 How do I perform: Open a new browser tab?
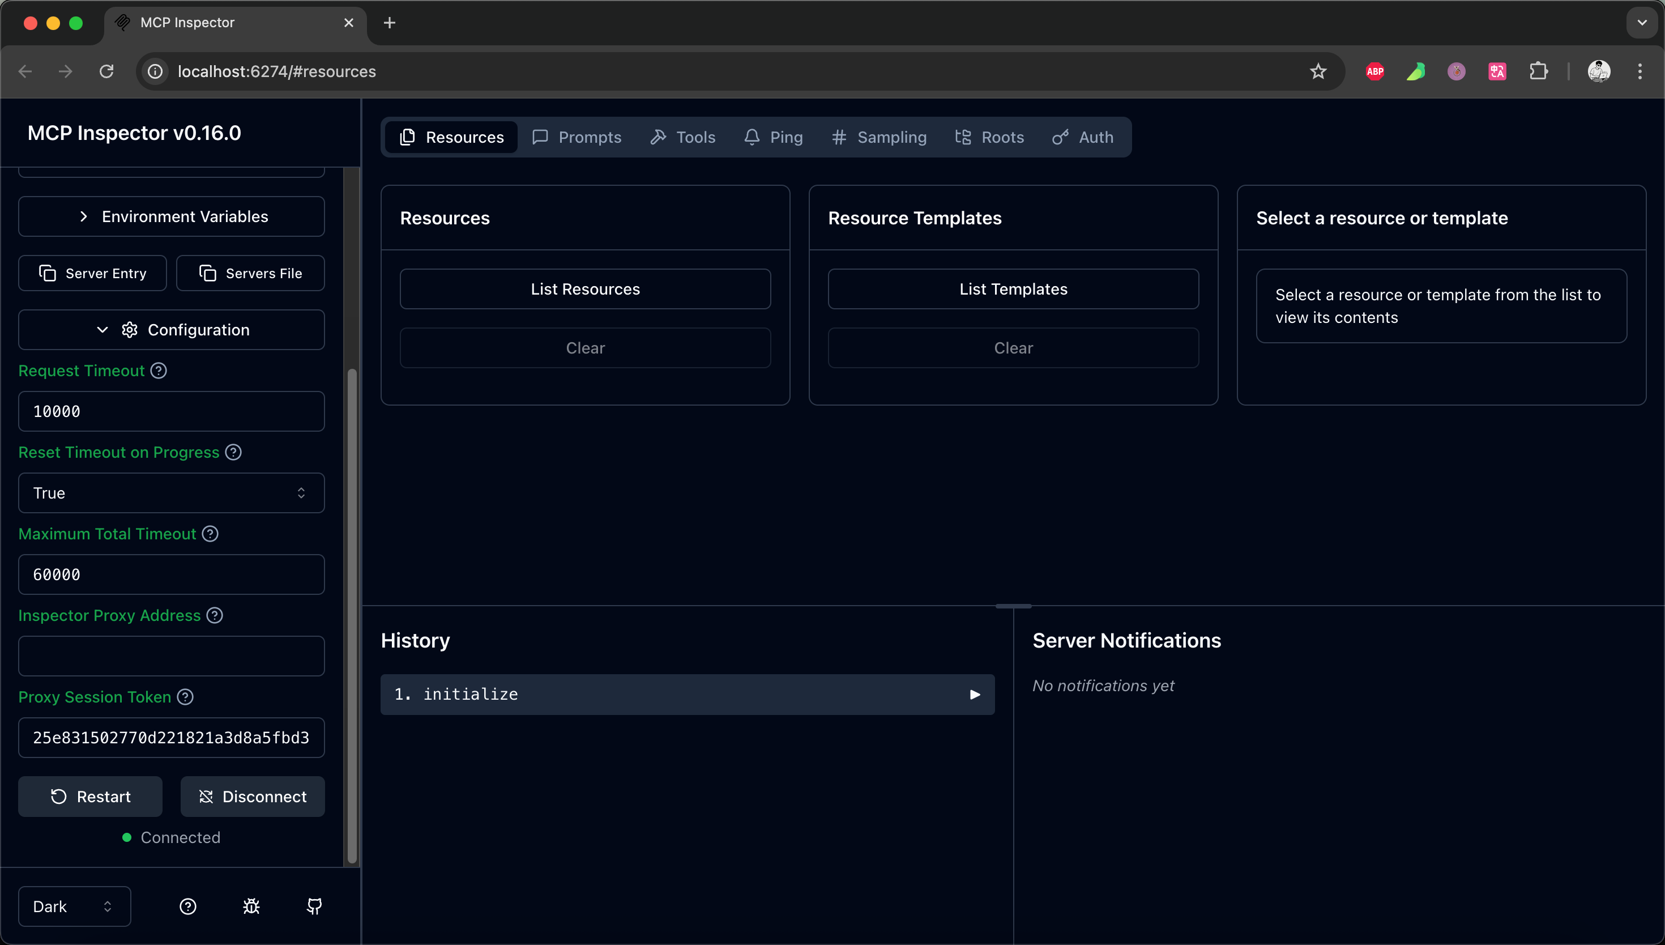point(389,23)
